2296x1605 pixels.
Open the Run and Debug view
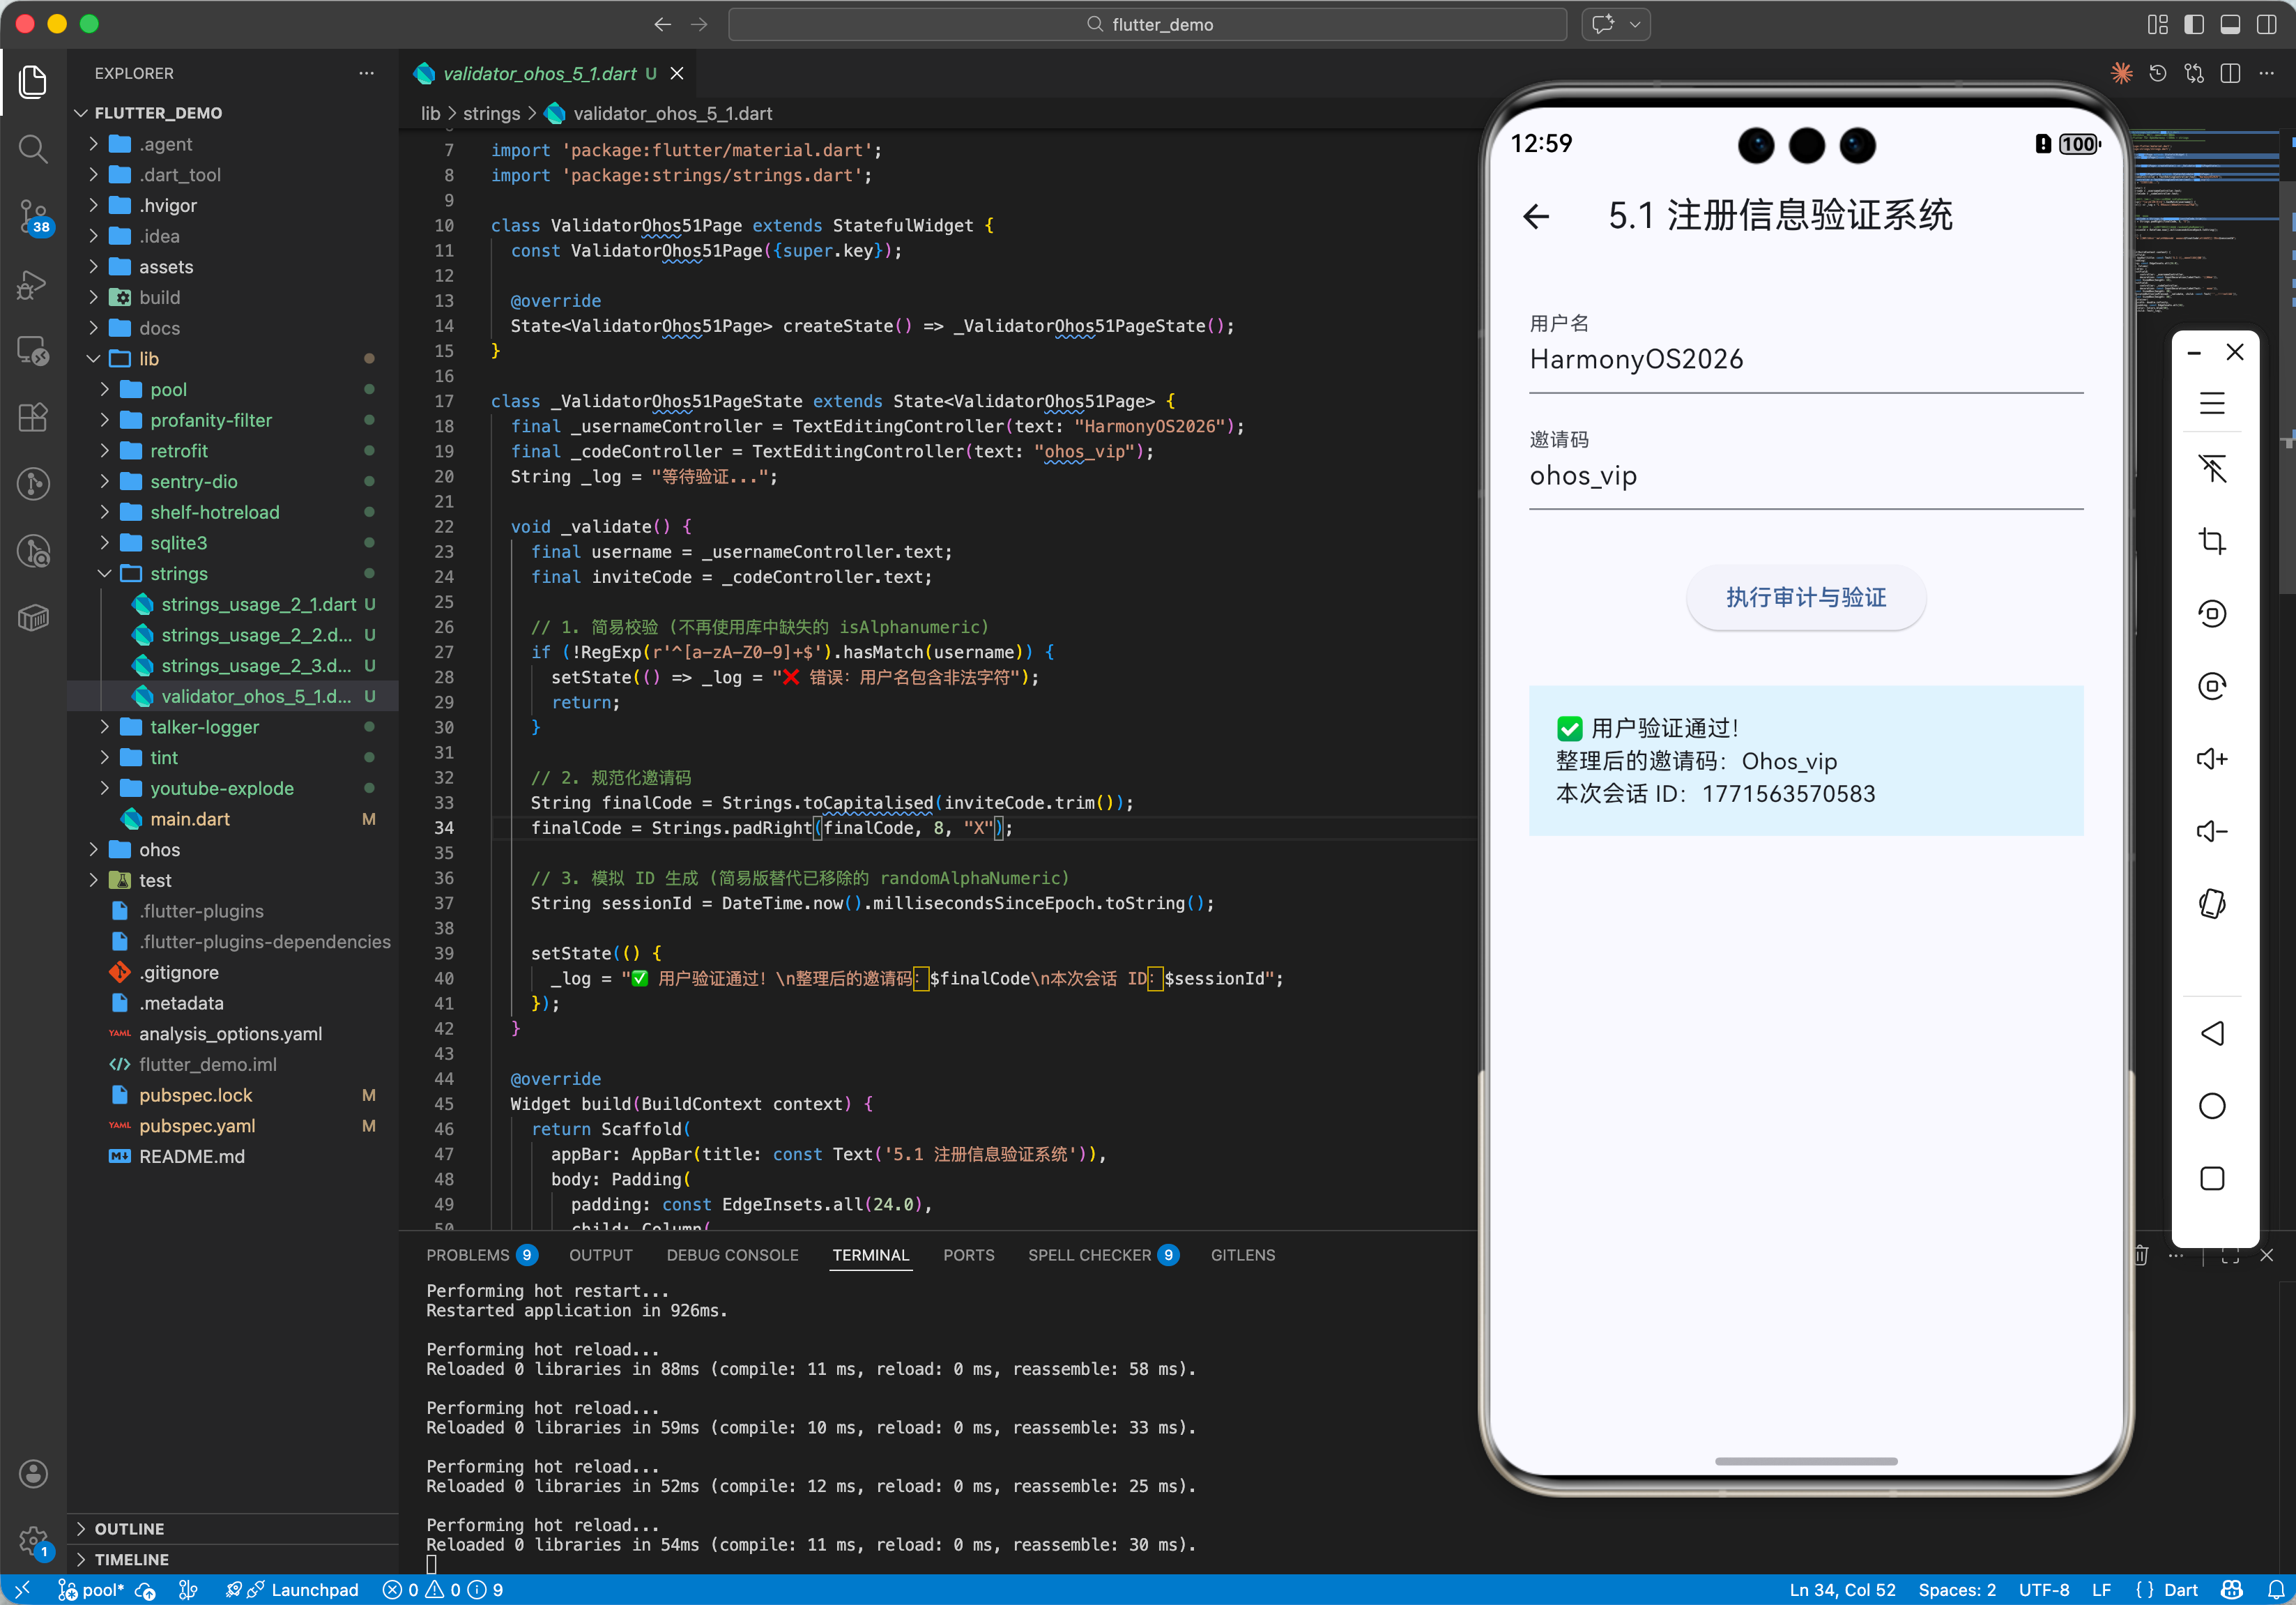[x=33, y=284]
